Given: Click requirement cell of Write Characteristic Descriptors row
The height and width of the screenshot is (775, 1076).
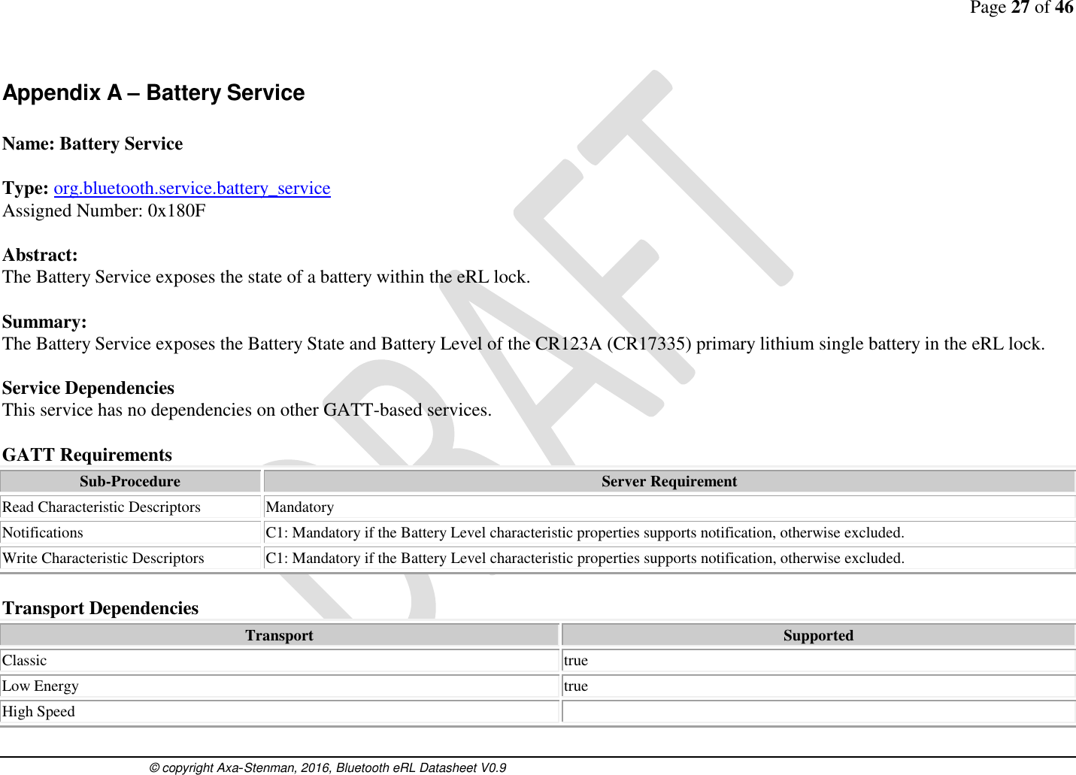Looking at the screenshot, I should coord(669,558).
